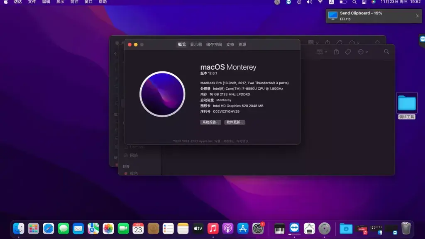Open TeamViewer from the Dock
The image size is (425, 239).
point(294,228)
